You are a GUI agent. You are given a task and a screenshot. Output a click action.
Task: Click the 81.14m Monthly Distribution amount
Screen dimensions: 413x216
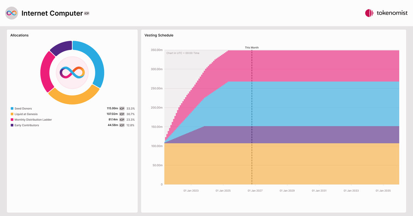coord(113,120)
